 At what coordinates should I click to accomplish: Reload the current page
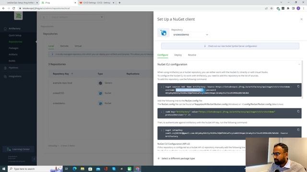(13, 8)
